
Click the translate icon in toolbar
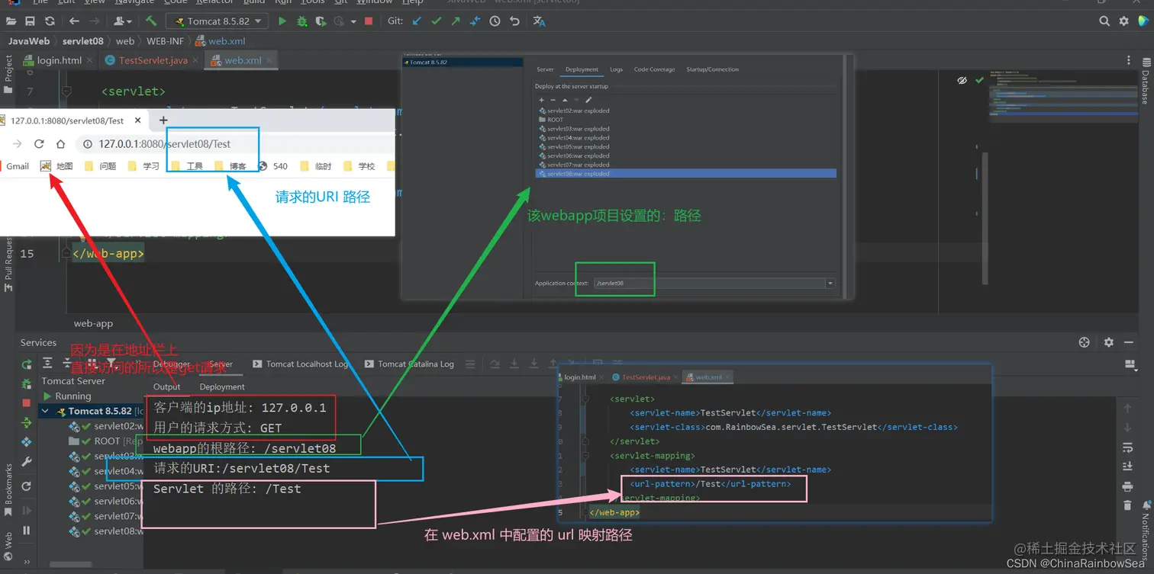click(539, 21)
